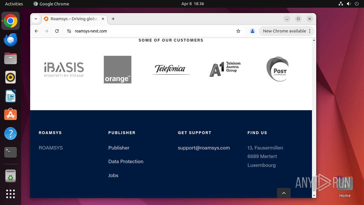Open Thunderbird mail from the dock

11,40
